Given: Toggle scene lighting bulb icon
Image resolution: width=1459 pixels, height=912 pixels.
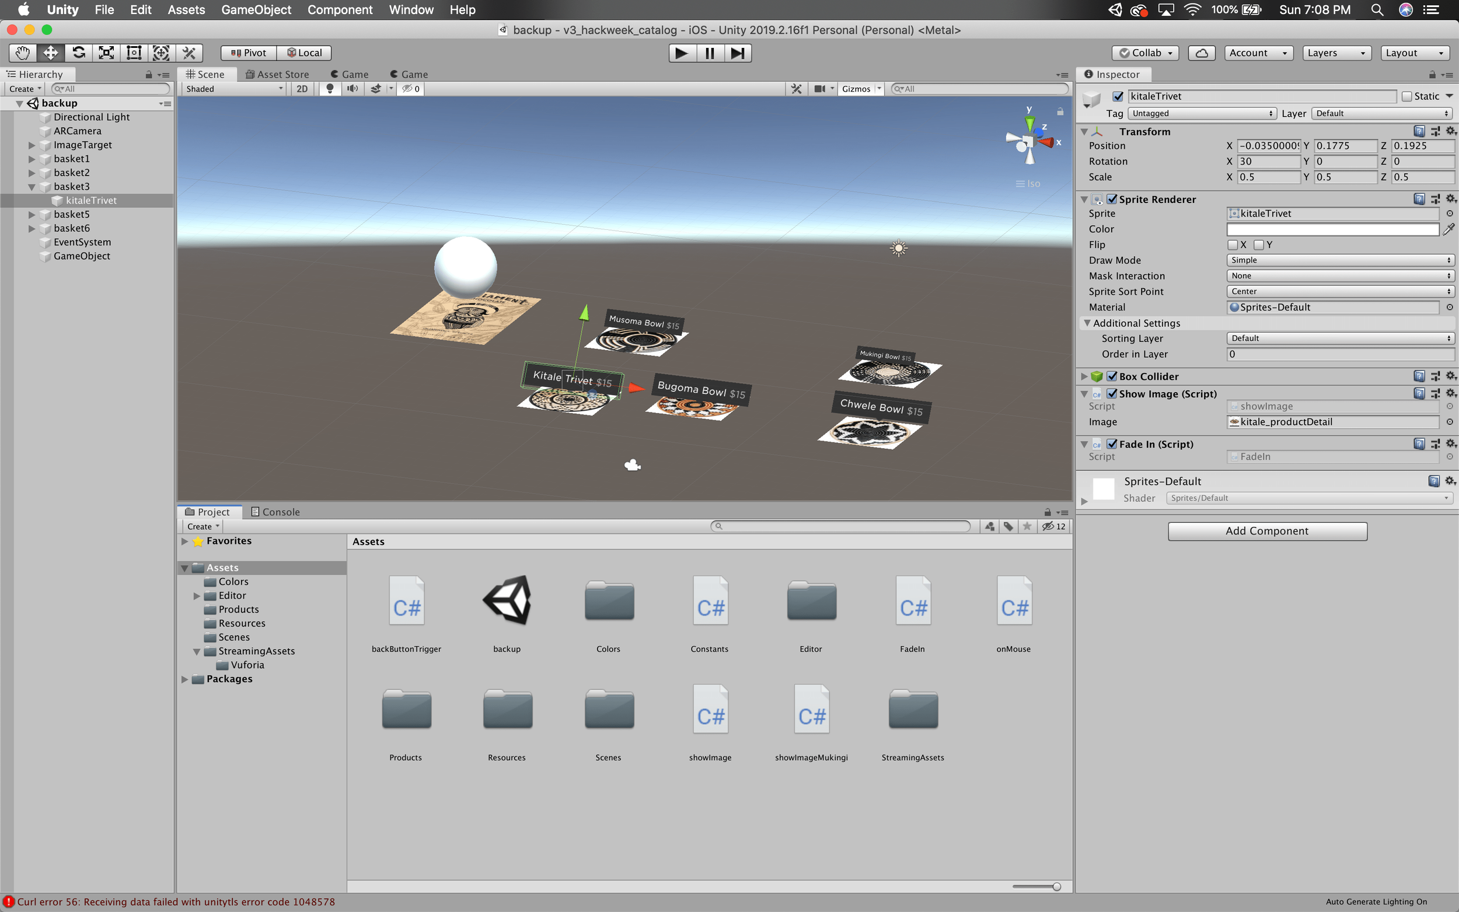Looking at the screenshot, I should [x=330, y=89].
